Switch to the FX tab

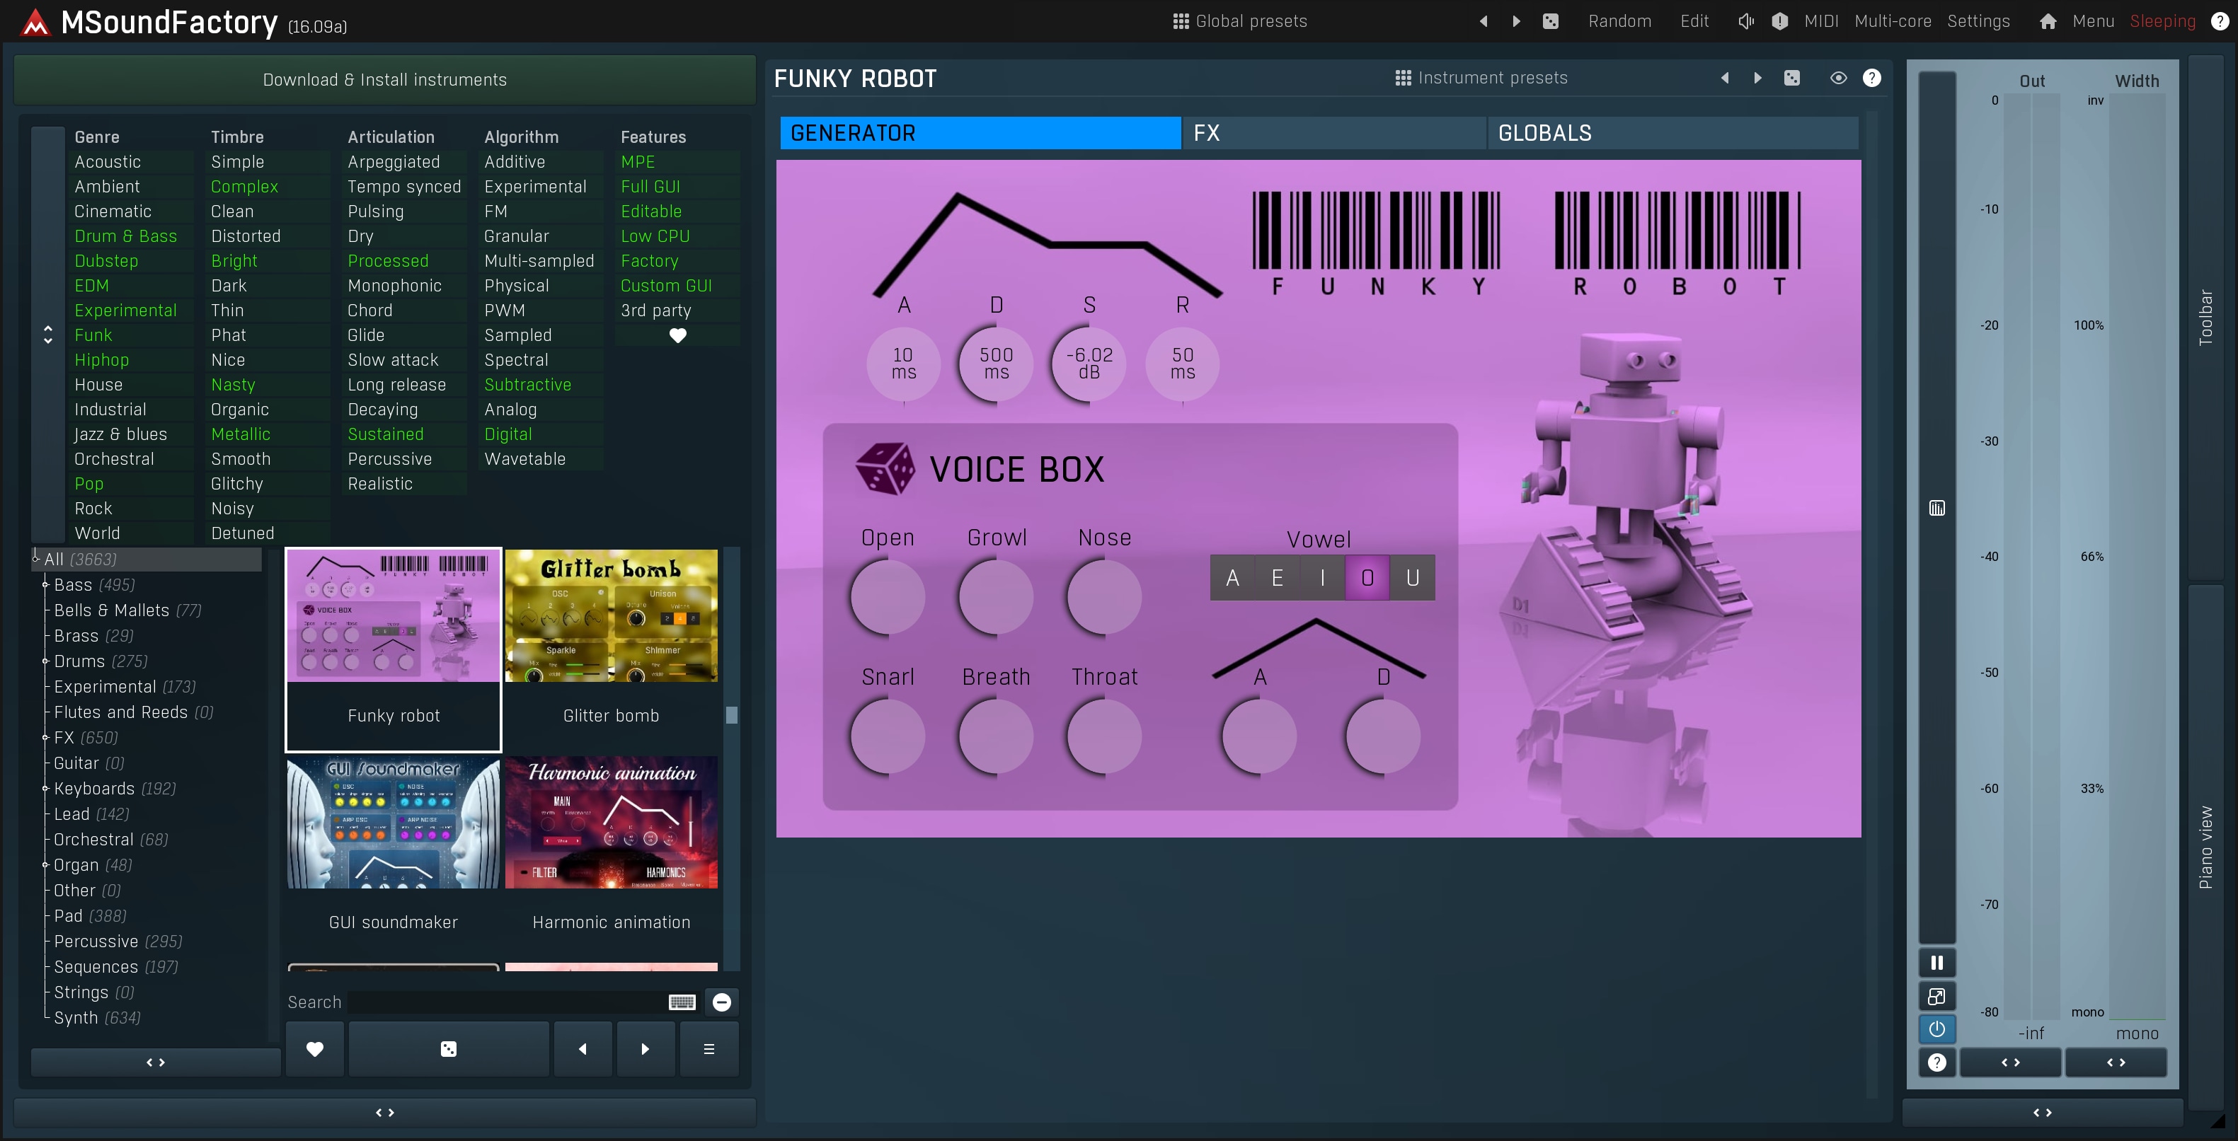tap(1333, 133)
